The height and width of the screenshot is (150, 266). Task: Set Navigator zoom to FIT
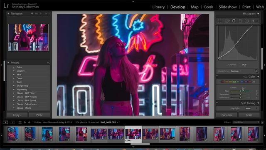[x=32, y=13]
